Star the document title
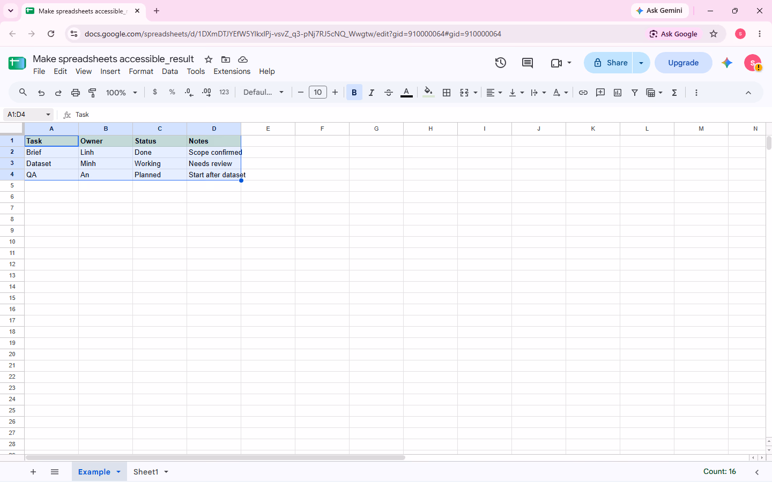The width and height of the screenshot is (772, 482). click(209, 59)
